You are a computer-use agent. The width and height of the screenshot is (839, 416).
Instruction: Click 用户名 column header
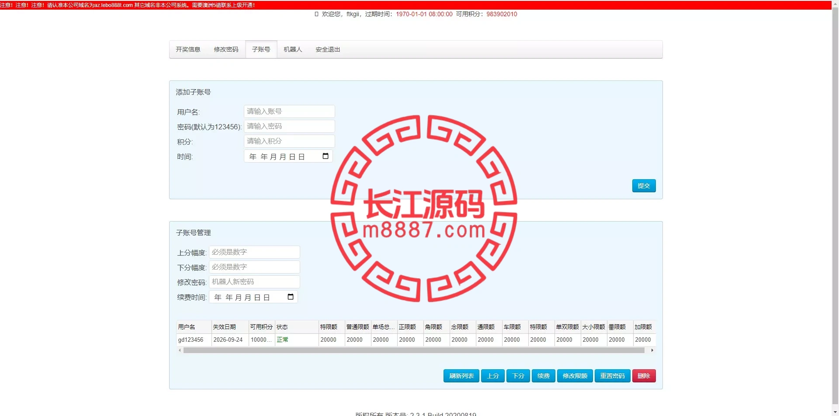pos(194,327)
